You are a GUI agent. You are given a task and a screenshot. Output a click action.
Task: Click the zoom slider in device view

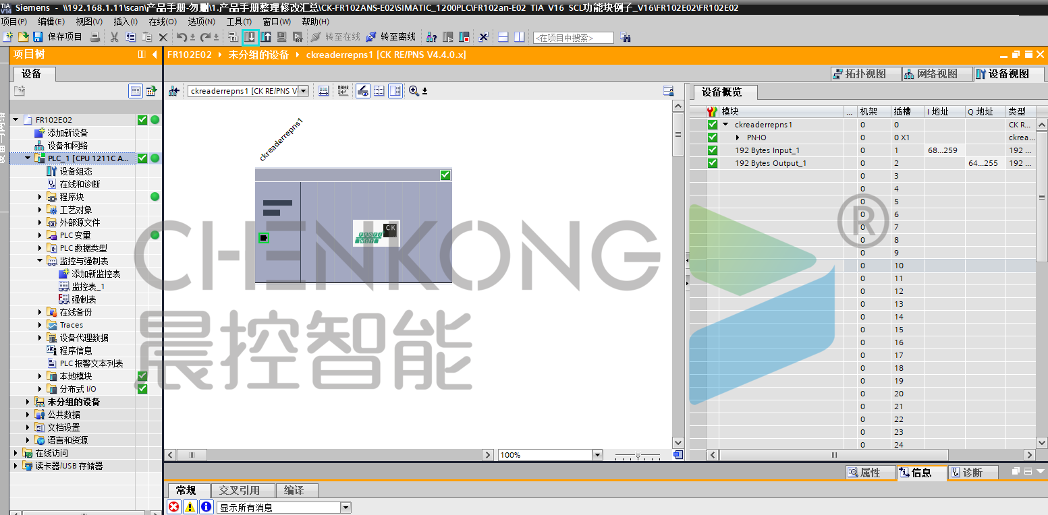click(637, 456)
